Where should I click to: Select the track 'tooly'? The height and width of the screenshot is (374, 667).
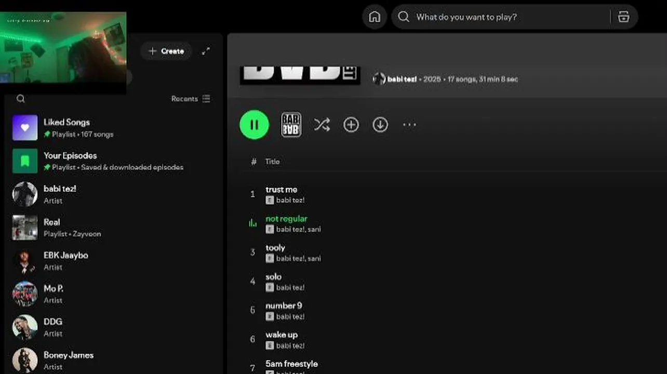click(x=275, y=248)
